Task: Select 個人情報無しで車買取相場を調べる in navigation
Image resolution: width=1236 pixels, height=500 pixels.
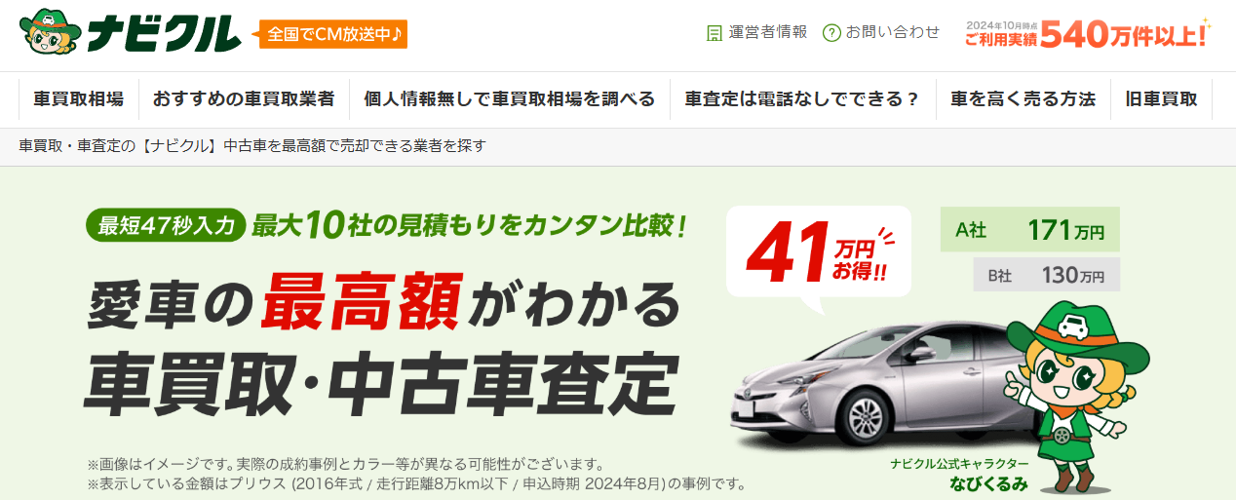Action: point(509,99)
